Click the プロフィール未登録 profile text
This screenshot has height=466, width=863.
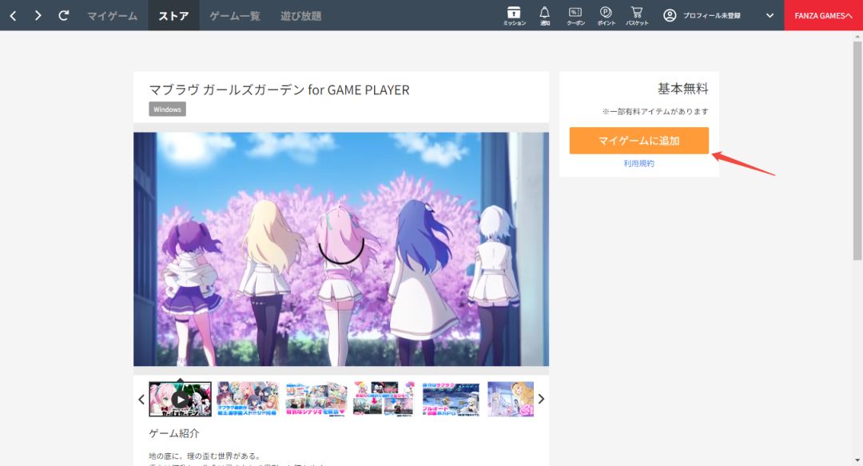point(712,15)
